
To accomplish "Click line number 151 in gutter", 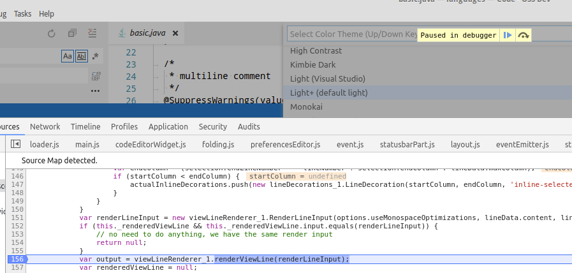I will coord(17,218).
